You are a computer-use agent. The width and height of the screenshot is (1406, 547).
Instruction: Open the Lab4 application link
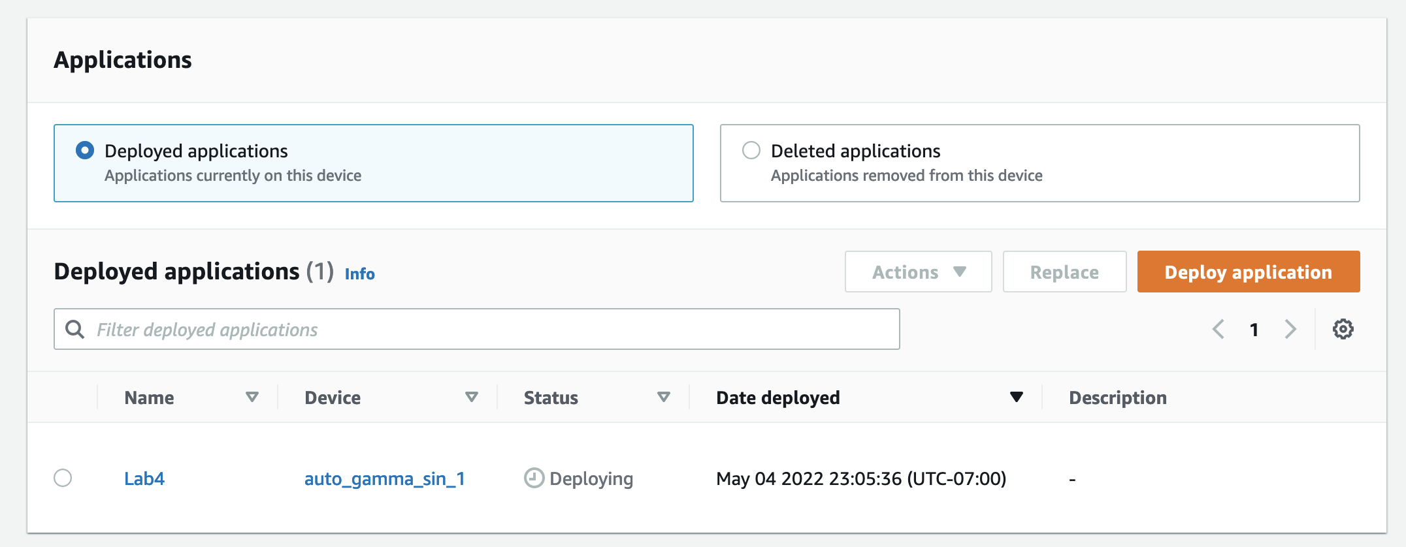144,478
